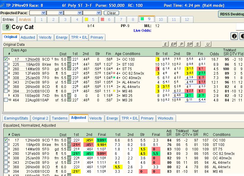Screen dimensions: 244x176
Task: Click the Coy Cat horse name
Action: tap(23, 27)
